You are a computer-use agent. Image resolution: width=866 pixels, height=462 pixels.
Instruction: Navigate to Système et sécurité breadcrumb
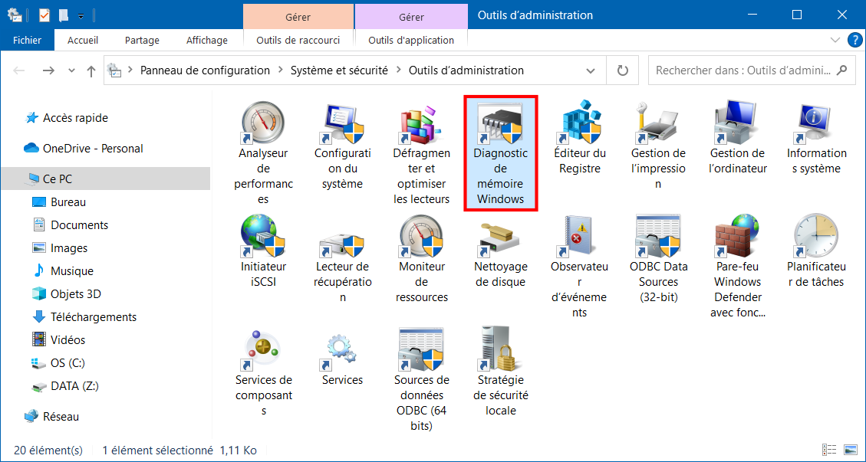[x=340, y=70]
